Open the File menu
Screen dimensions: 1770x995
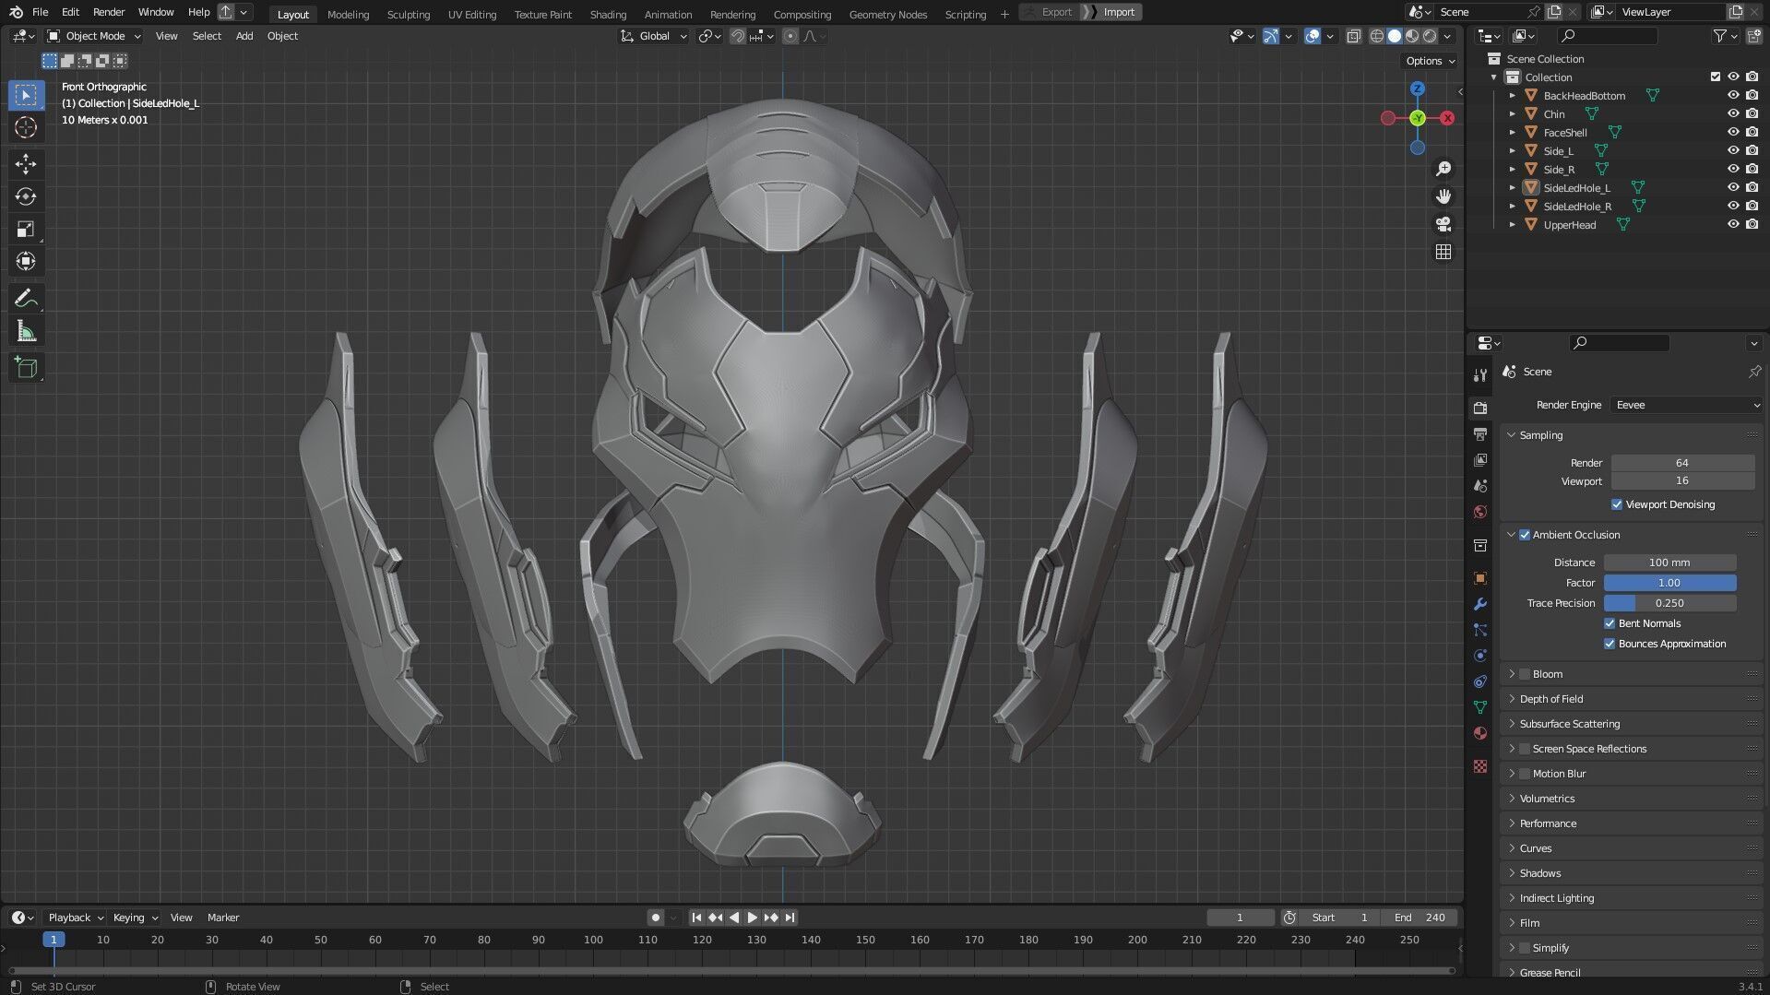(x=40, y=12)
